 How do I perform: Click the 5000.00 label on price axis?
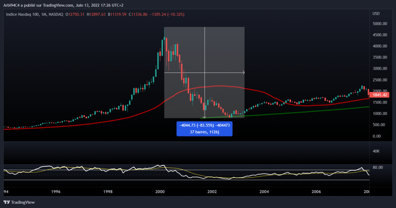coord(379,24)
